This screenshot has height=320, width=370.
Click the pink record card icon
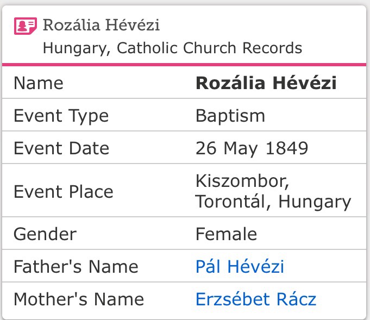tap(24, 26)
